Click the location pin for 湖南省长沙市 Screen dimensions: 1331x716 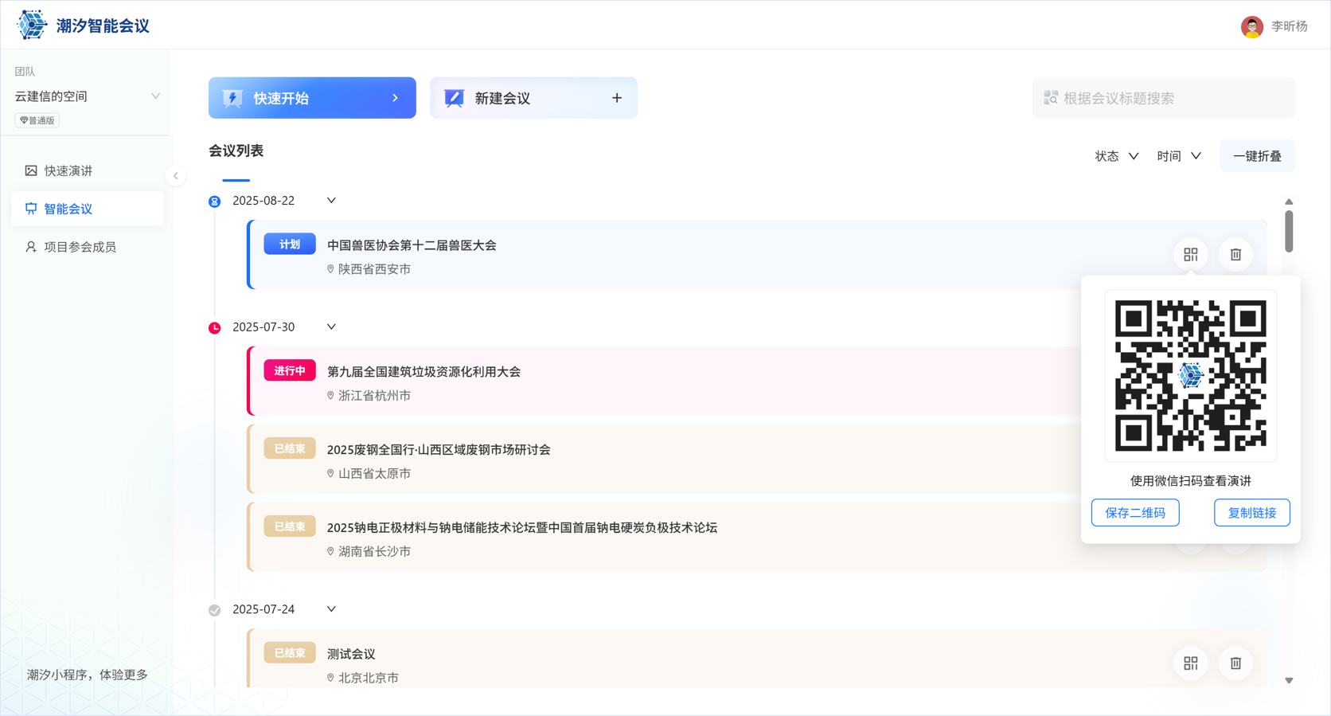click(330, 551)
